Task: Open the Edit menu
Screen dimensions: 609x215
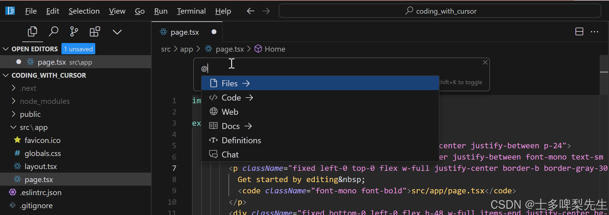Action: [53, 11]
